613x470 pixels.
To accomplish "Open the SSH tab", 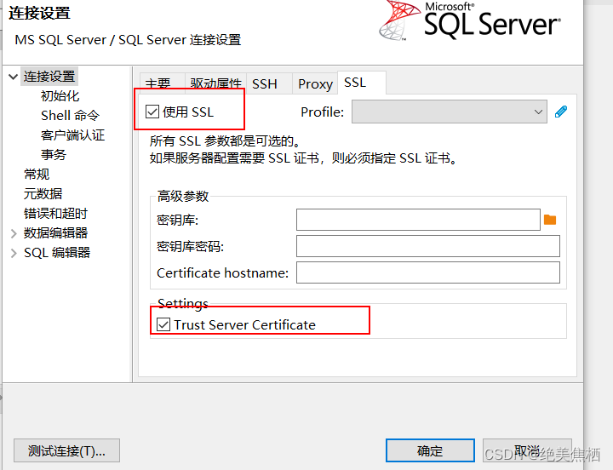I will [265, 83].
